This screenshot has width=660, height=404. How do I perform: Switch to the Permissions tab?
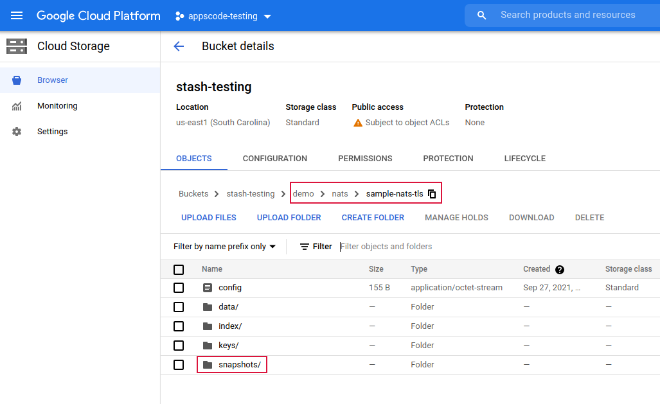coord(365,159)
